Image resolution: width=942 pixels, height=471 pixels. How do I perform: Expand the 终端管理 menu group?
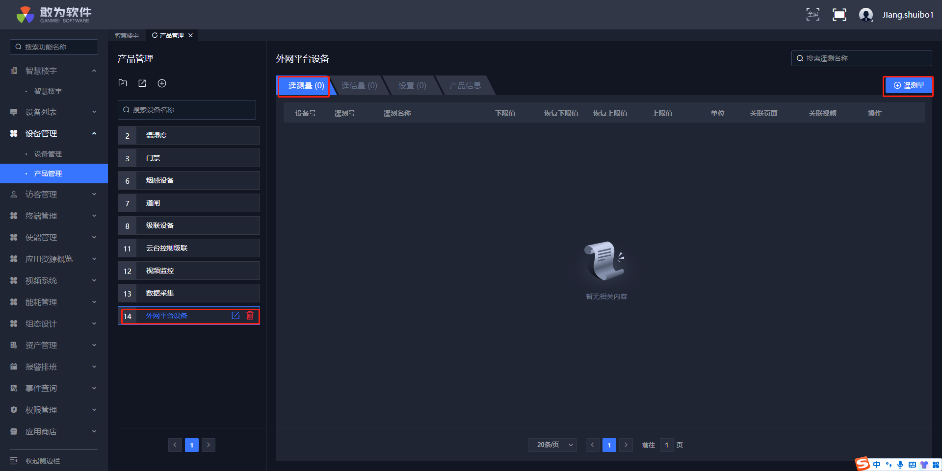(x=94, y=216)
